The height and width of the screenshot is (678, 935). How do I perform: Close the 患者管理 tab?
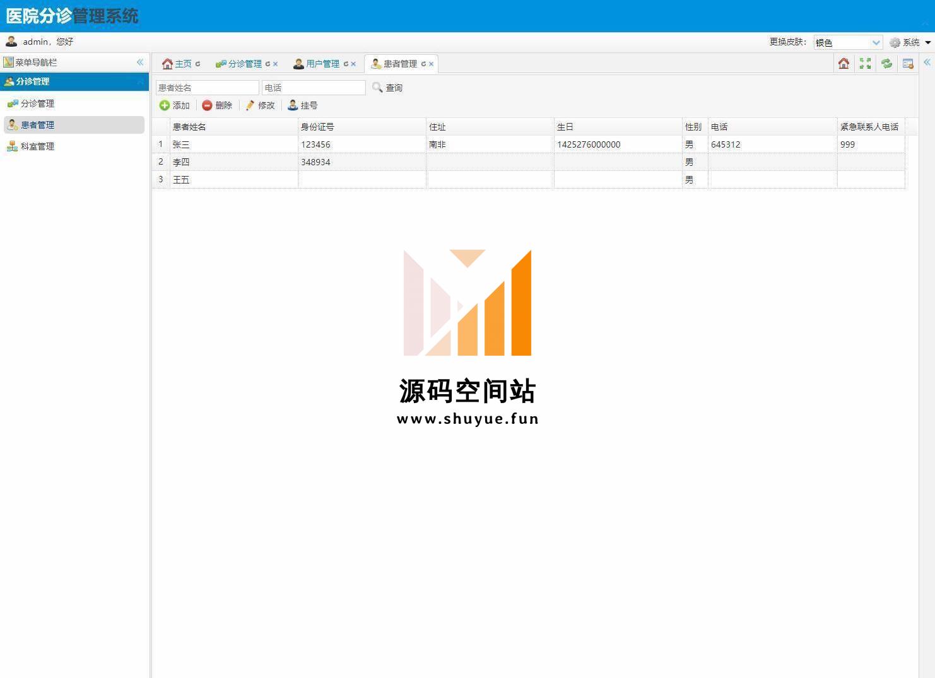tap(432, 64)
